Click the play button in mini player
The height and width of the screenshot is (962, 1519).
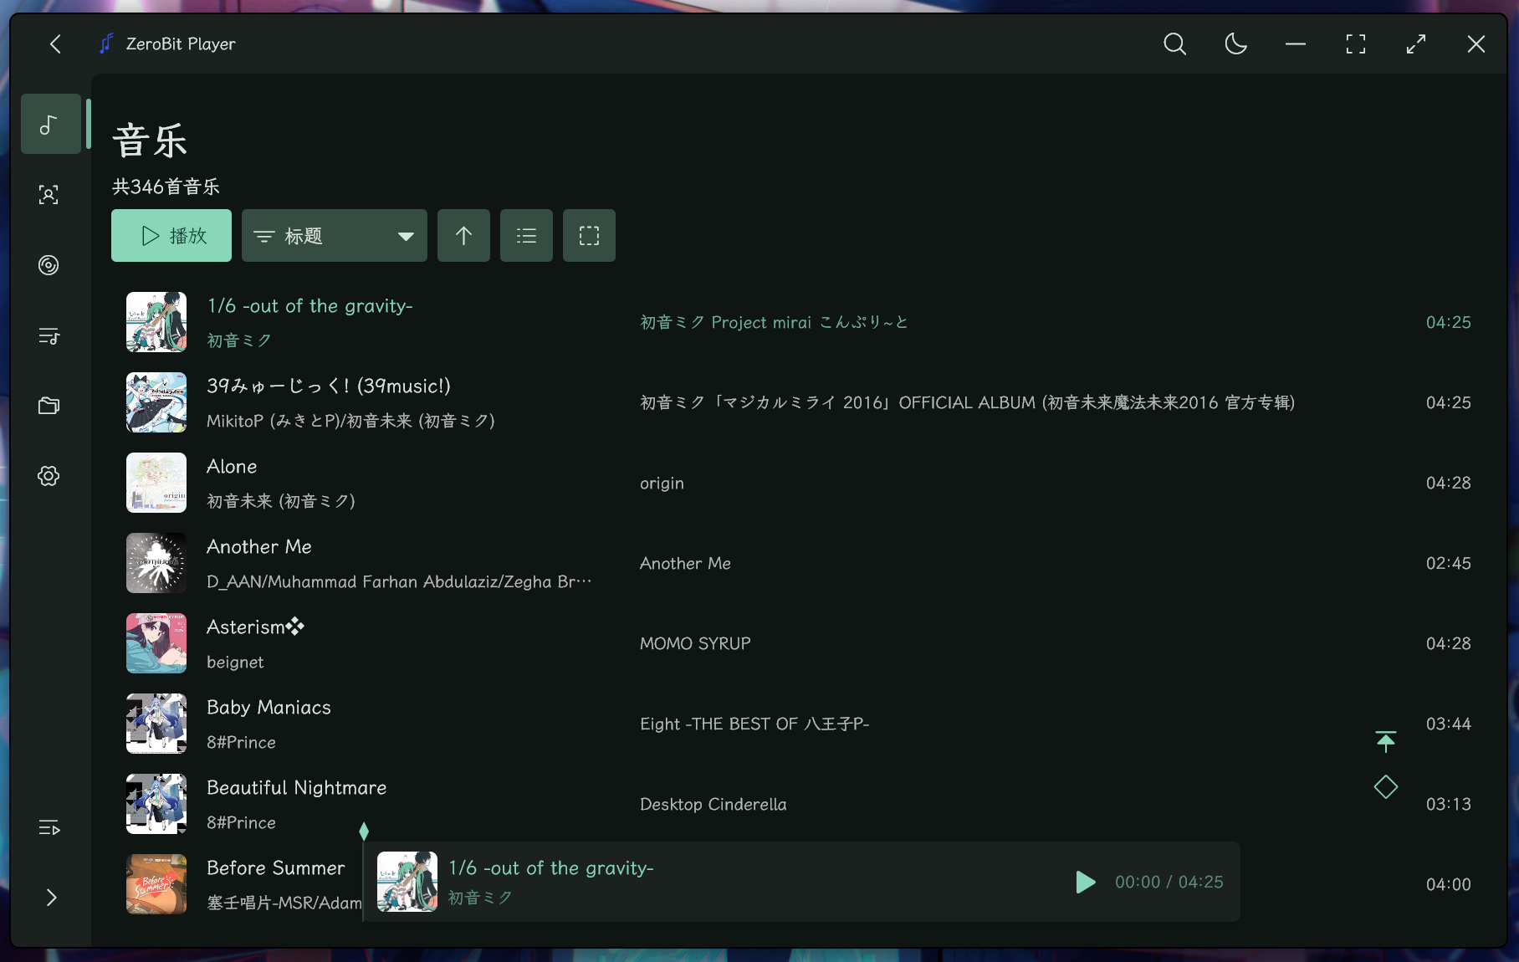pos(1086,882)
